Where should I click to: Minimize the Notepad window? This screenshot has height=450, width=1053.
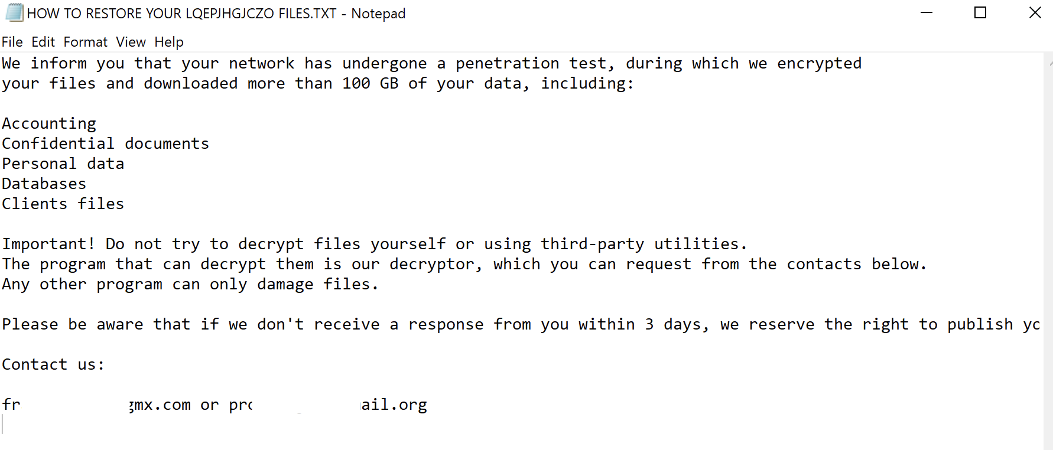tap(926, 12)
